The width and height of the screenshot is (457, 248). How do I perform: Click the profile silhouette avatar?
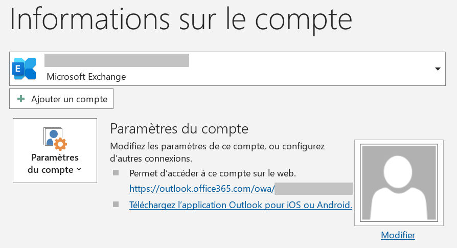[x=399, y=183]
